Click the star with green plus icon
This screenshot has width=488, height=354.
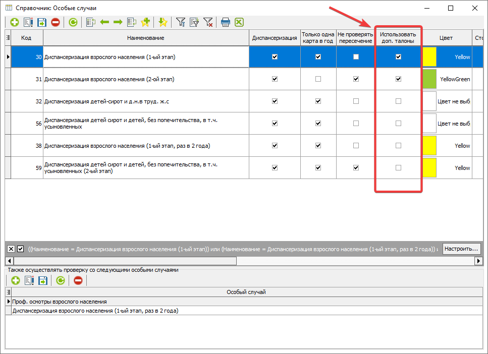point(145,22)
